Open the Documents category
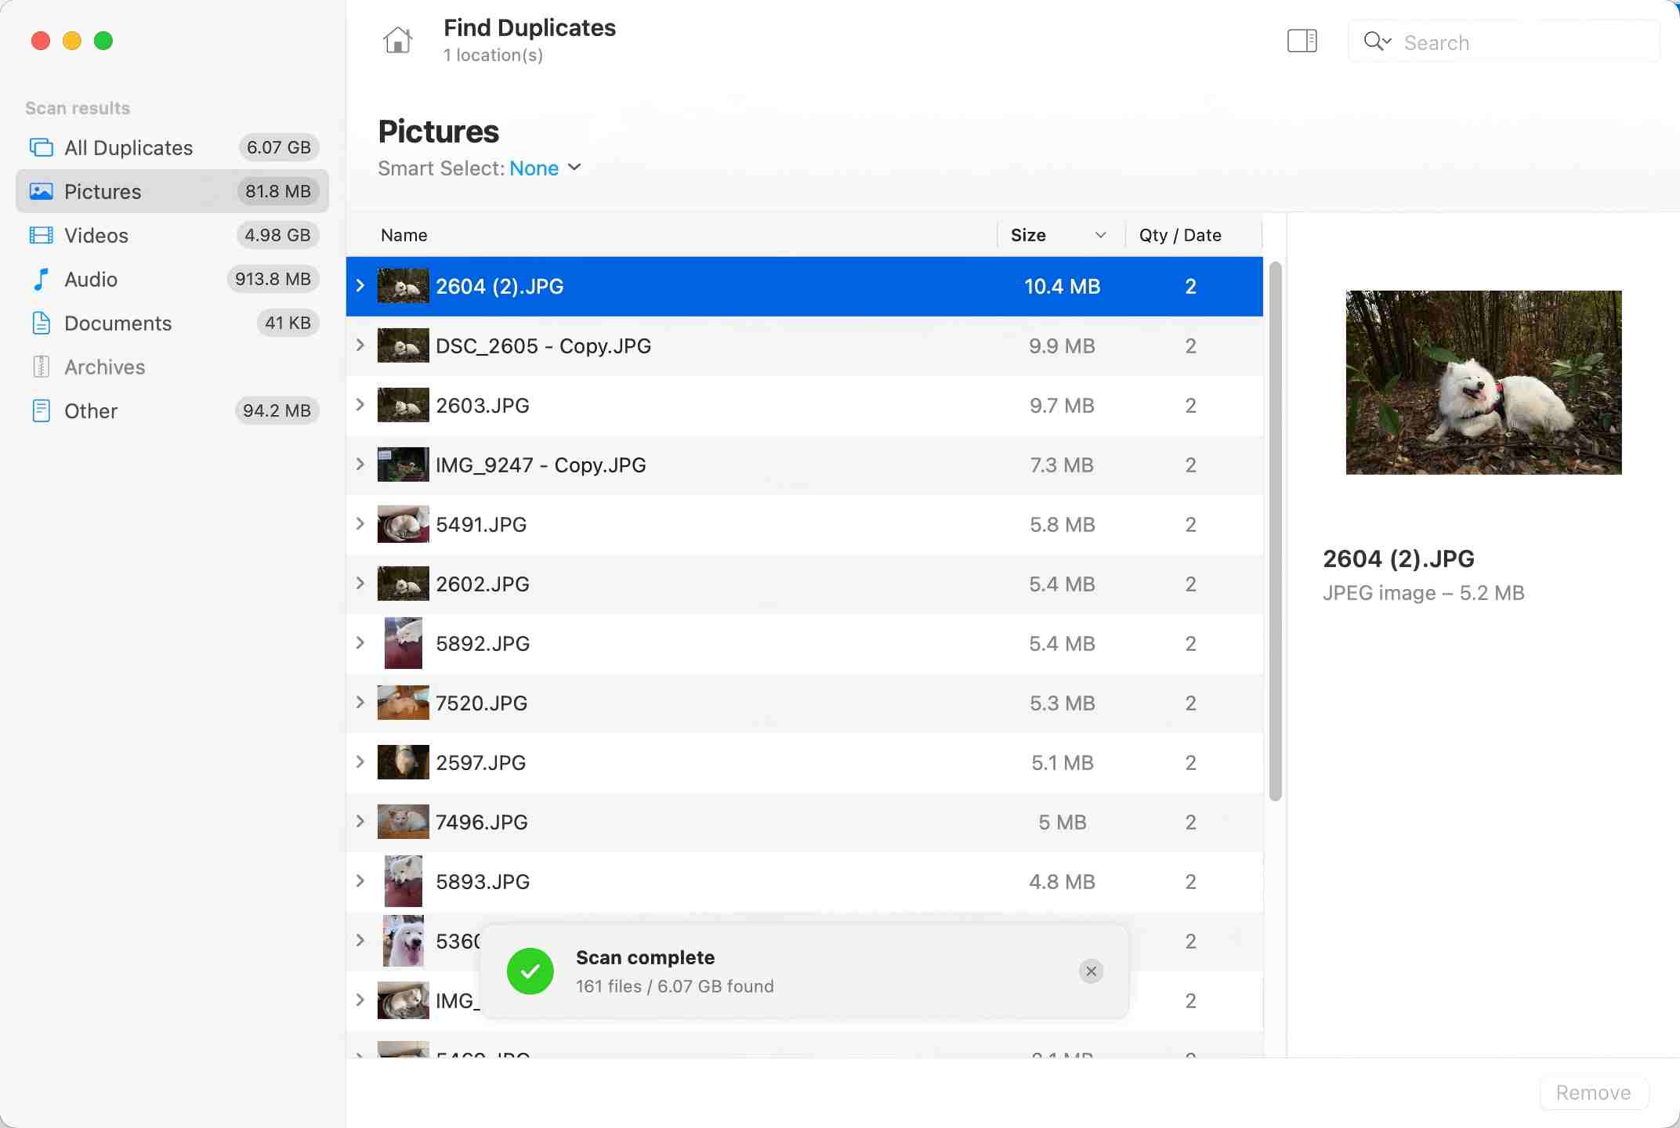The width and height of the screenshot is (1680, 1128). coord(118,324)
